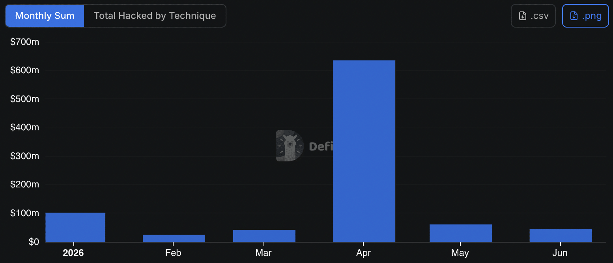This screenshot has width=613, height=263.
Task: Click the $700m y-axis label
Action: (x=25, y=42)
